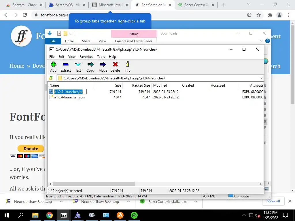Click the Add button in 7-Zip toolbar

click(x=53, y=67)
